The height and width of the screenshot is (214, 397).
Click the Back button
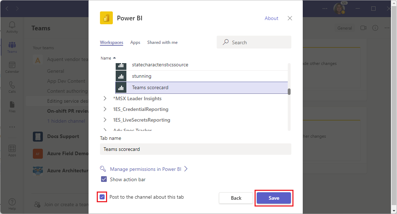[x=236, y=198]
